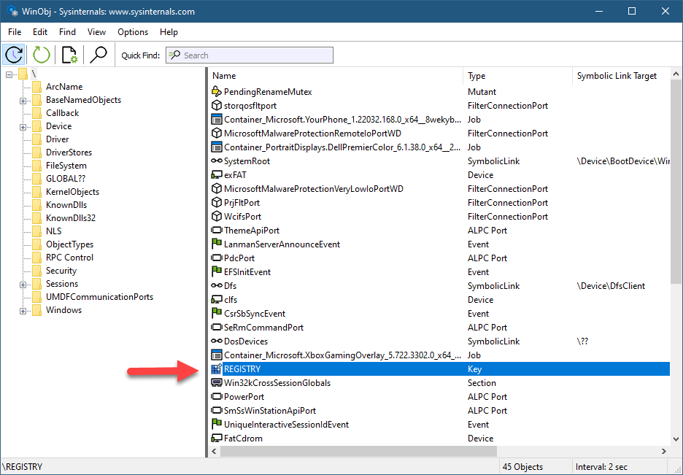Image resolution: width=683 pixels, height=475 pixels.
Task: Expand the Sessions tree node
Action: (x=23, y=284)
